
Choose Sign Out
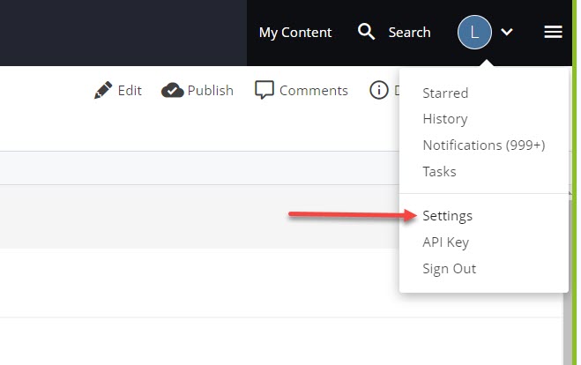click(449, 269)
